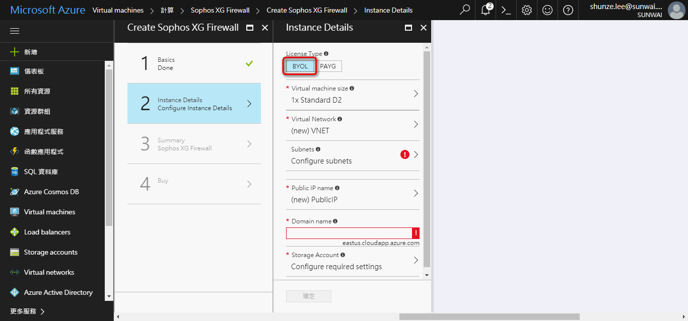The image size is (688, 321).
Task: Go to Sophos XG Firewall breadcrumb
Action: point(220,10)
